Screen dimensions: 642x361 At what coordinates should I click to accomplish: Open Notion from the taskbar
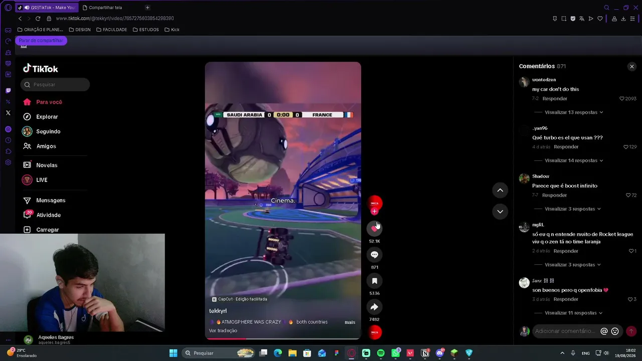[425, 353]
